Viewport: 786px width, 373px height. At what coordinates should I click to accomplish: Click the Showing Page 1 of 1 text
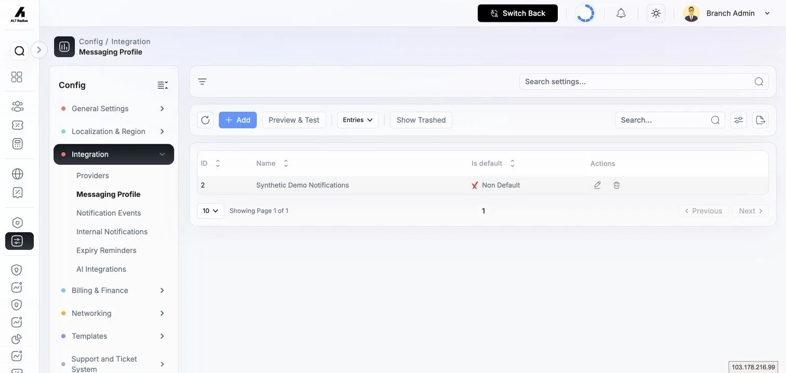[259, 211]
